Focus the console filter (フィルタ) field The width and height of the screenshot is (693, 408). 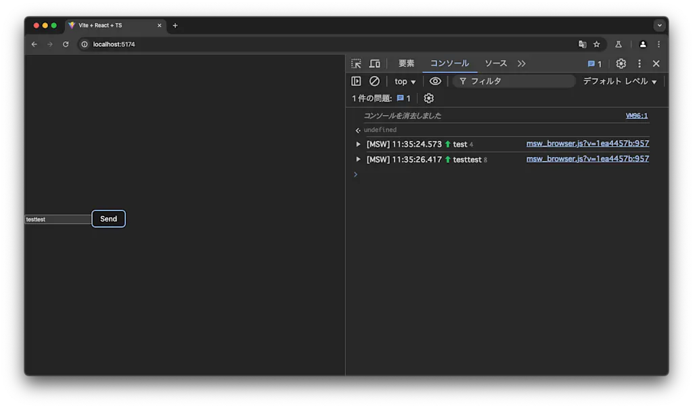514,81
